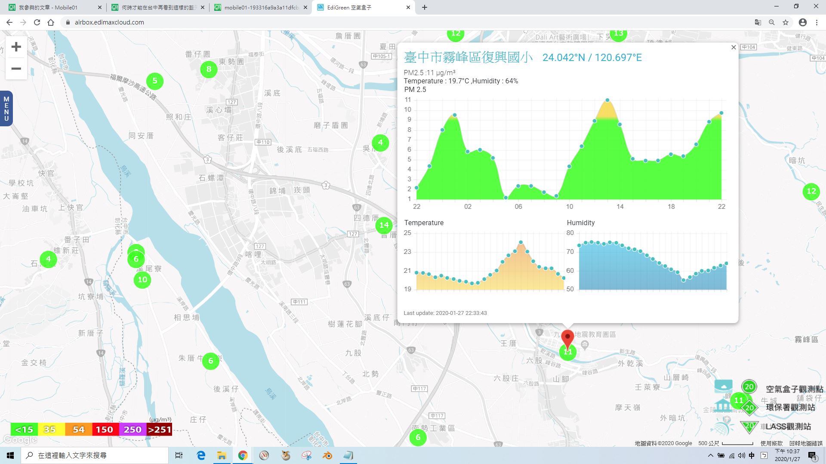Click the translate page icon
The image size is (826, 464).
point(758,22)
